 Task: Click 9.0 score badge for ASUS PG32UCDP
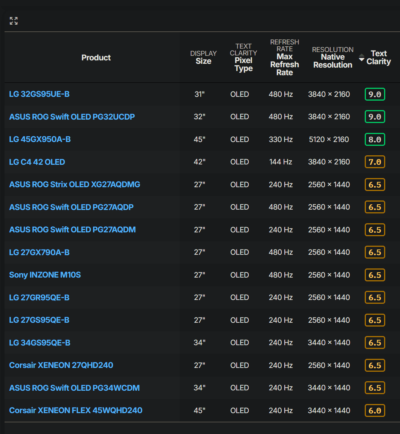(x=375, y=117)
